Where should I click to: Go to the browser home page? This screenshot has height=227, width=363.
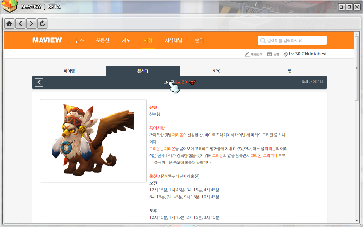coord(9,24)
